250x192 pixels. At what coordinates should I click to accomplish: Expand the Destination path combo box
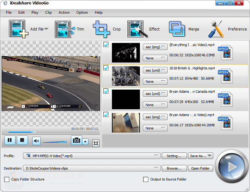[92, 168]
